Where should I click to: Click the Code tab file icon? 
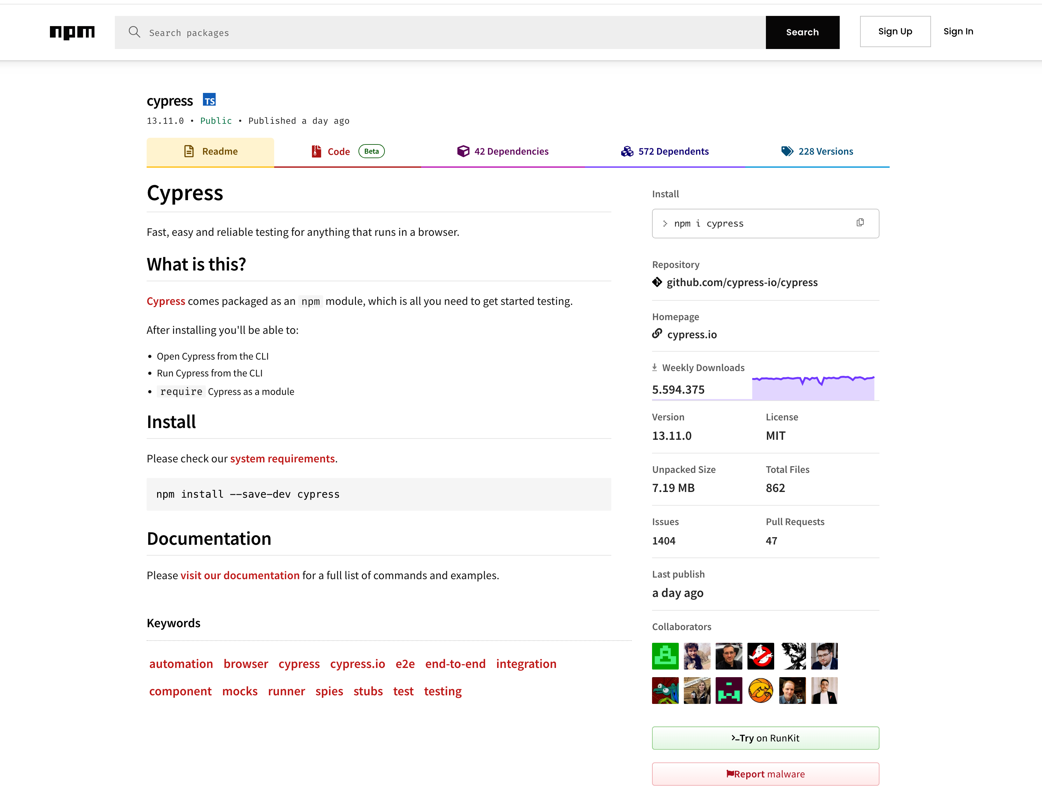click(x=316, y=151)
